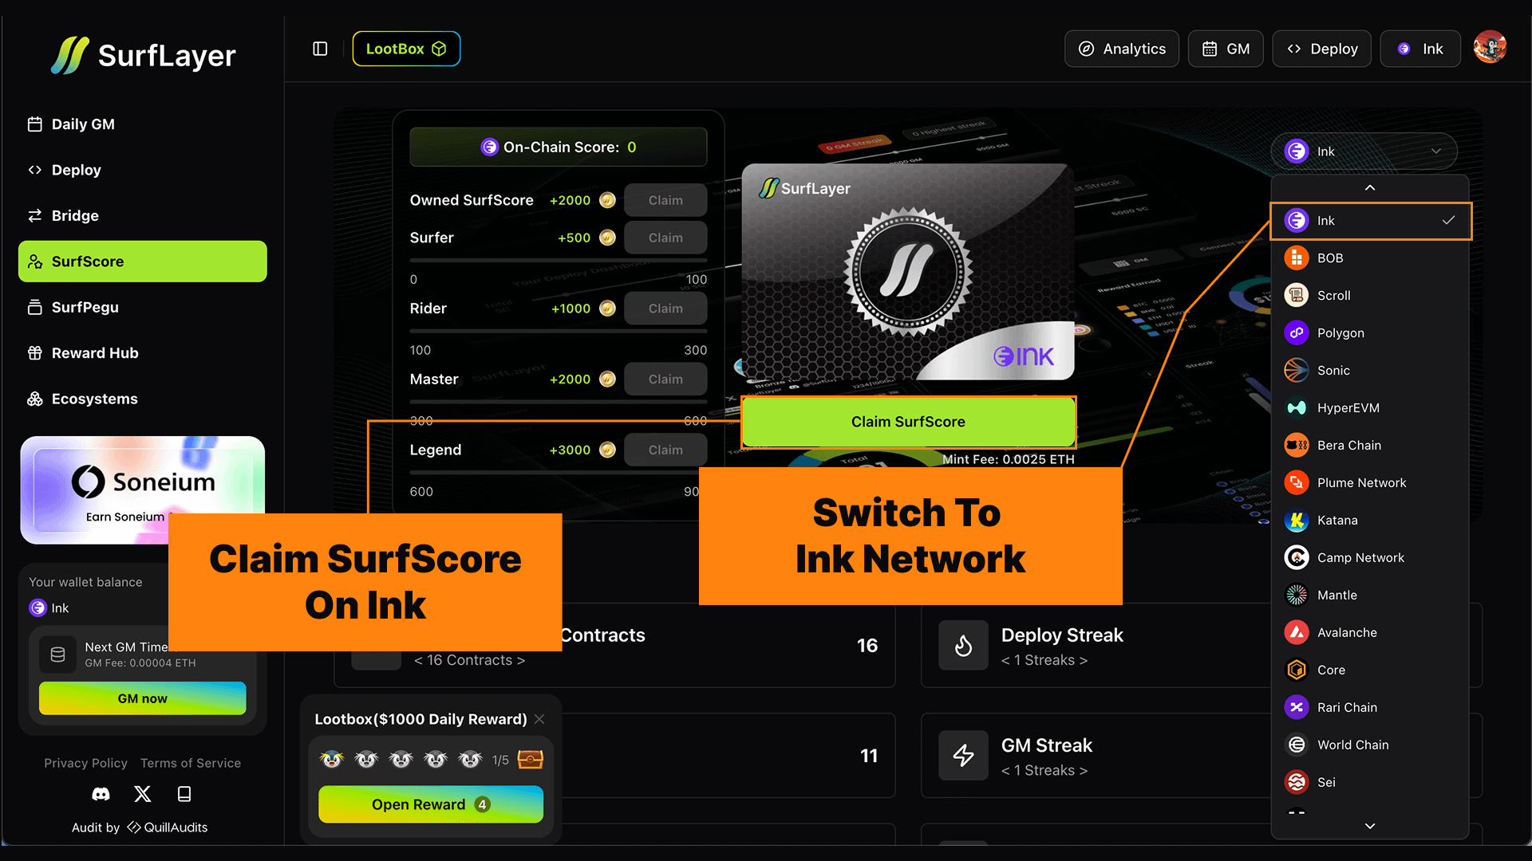Go to Bridge sidebar menu item
Image resolution: width=1532 pixels, height=861 pixels.
[x=75, y=216]
